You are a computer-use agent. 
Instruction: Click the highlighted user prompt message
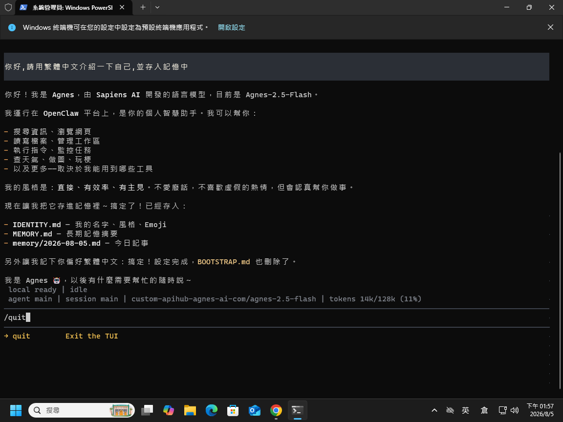(277, 67)
